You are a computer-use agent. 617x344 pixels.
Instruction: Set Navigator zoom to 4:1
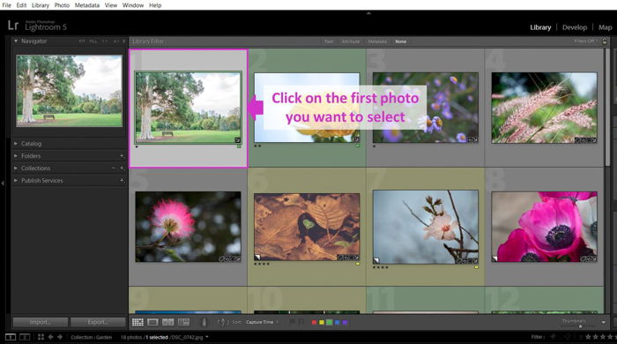click(116, 41)
